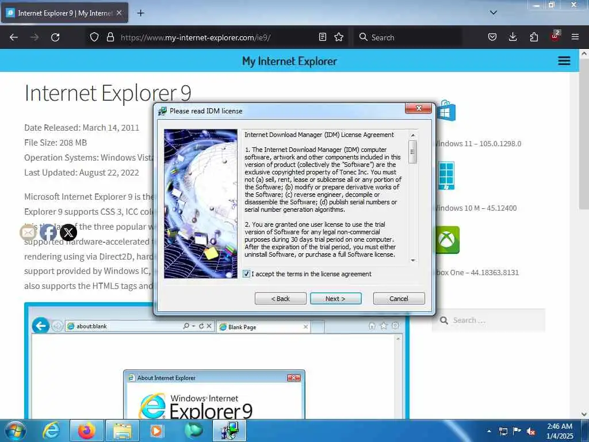Screen dimensions: 589x442
Task: Click the network tray icon
Action: coord(503,431)
